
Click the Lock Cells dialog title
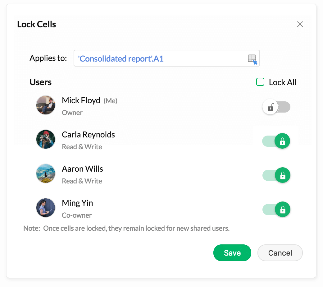point(36,24)
